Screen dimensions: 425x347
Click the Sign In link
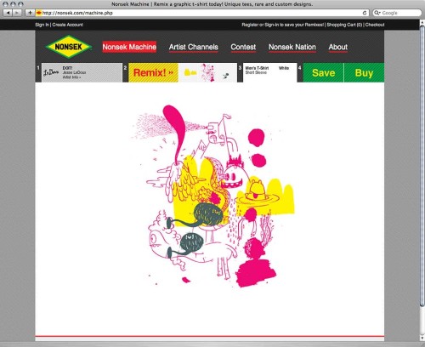42,25
